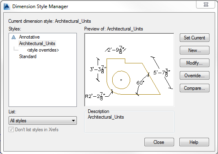Click the dimension style preview image
The width and height of the screenshot is (218, 154).
pyautogui.click(x=129, y=70)
